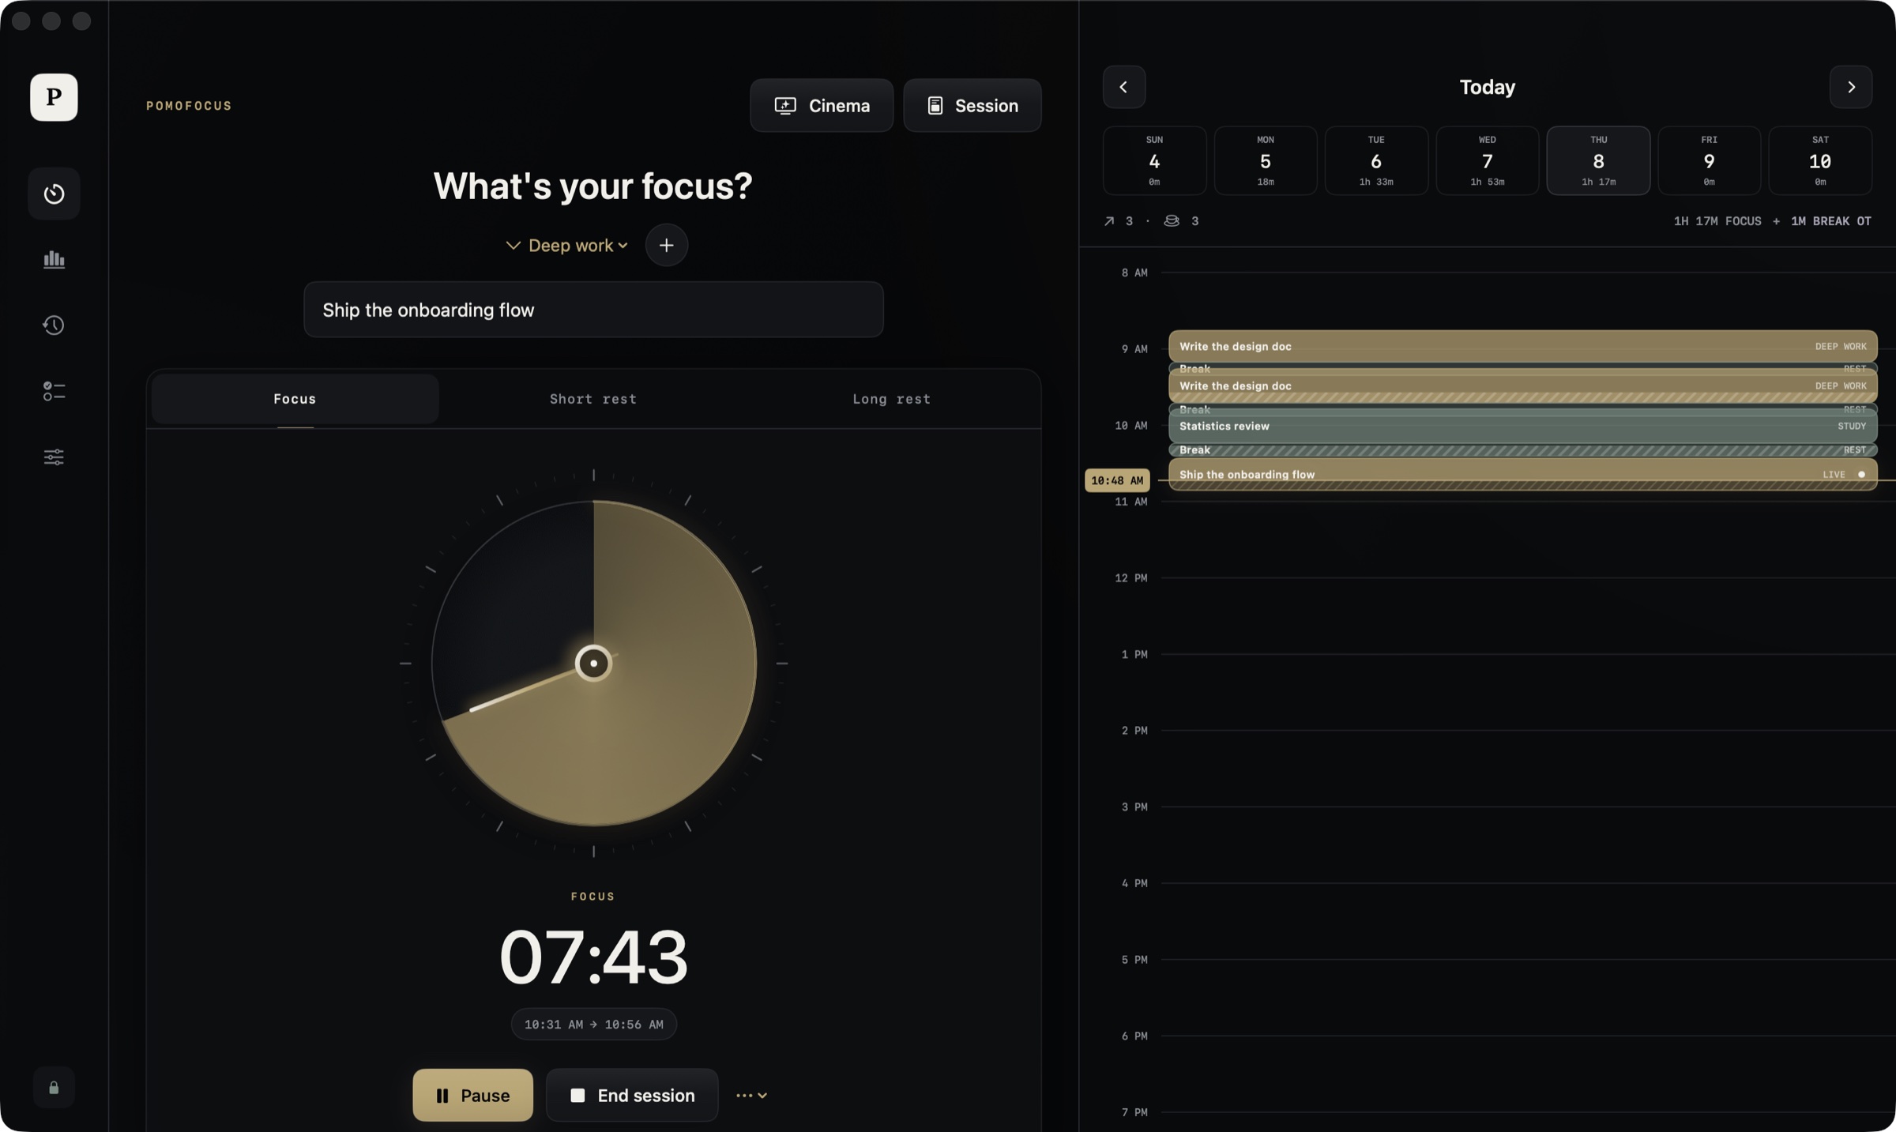The image size is (1896, 1132).
Task: Go to the previous week
Action: coord(1123,87)
